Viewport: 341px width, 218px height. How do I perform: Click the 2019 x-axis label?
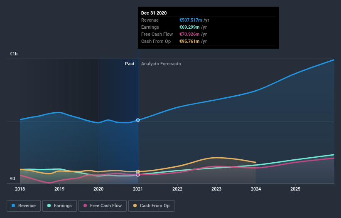coord(59,189)
